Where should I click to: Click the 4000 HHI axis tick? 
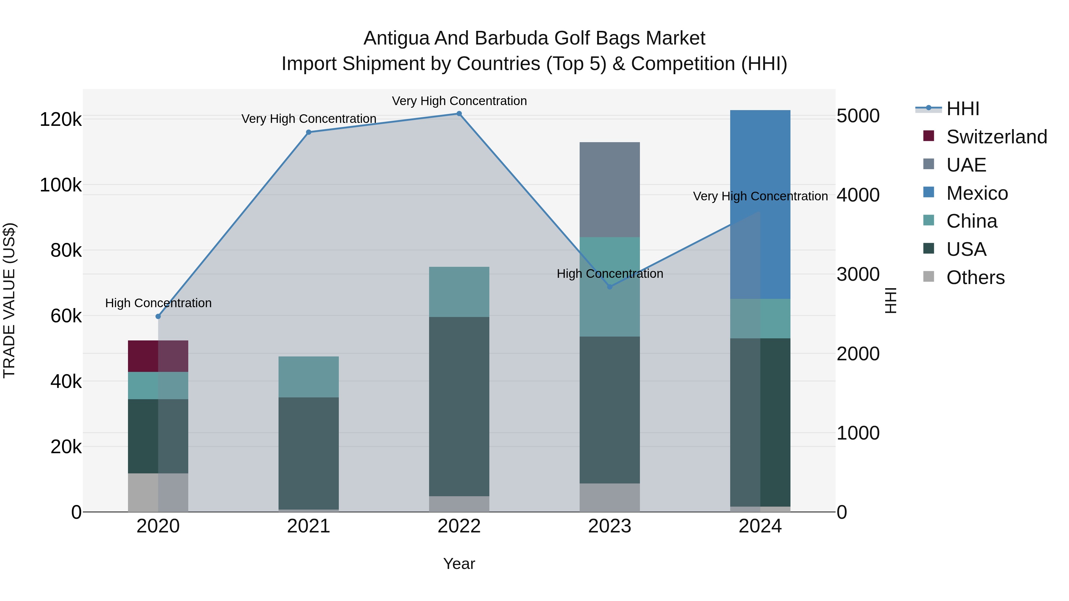[858, 195]
